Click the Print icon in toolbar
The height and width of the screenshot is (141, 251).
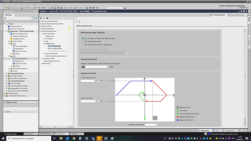click(x=22, y=8)
